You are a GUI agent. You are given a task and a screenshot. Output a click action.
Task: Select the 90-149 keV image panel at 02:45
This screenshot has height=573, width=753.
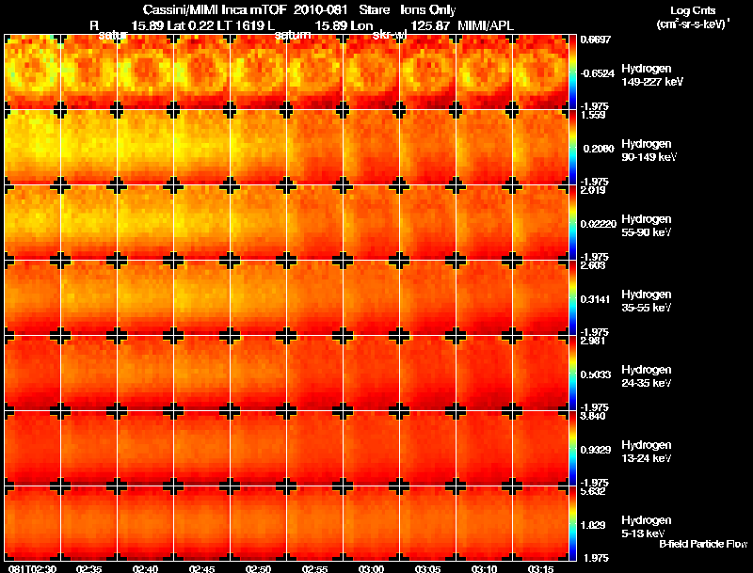tap(201, 148)
